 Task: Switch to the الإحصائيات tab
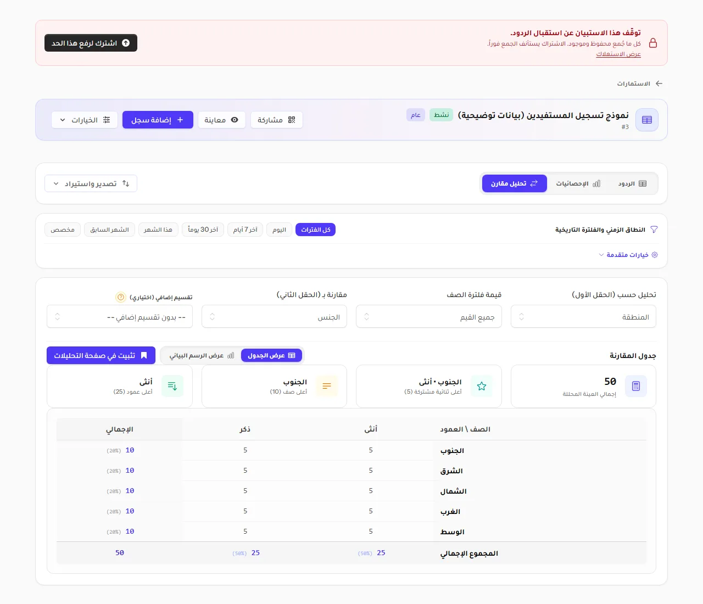578,183
